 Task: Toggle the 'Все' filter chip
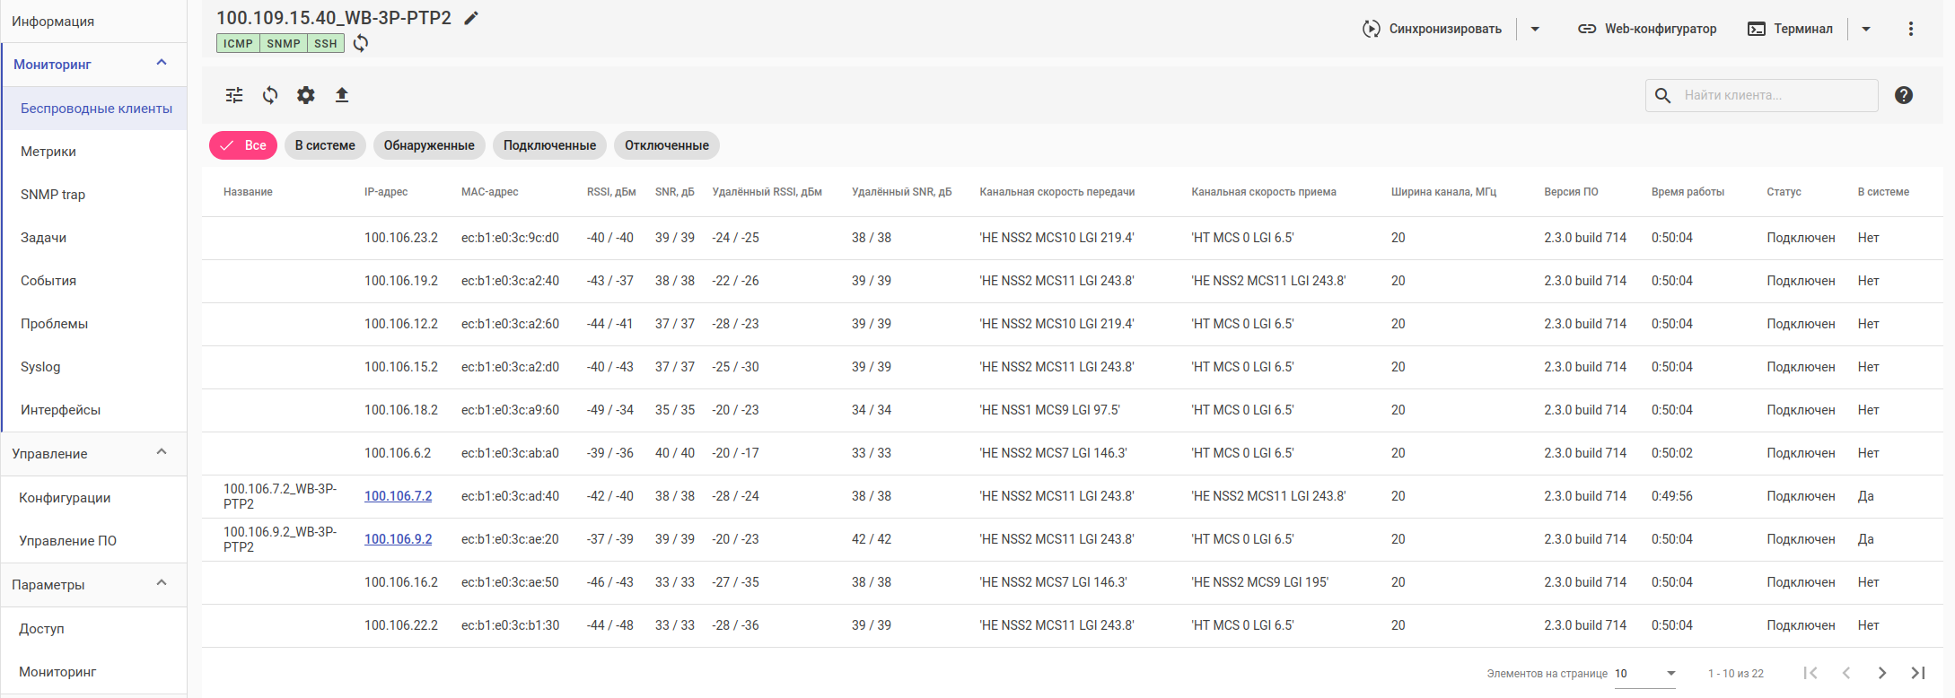point(243,145)
